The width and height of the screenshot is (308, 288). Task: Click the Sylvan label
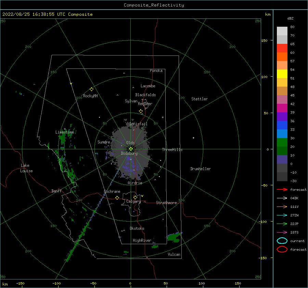pos(131,101)
